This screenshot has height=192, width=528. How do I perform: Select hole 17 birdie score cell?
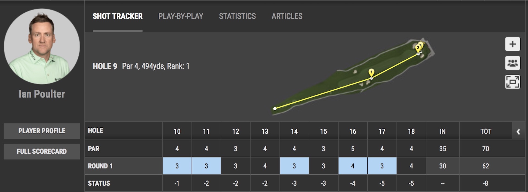(x=382, y=166)
